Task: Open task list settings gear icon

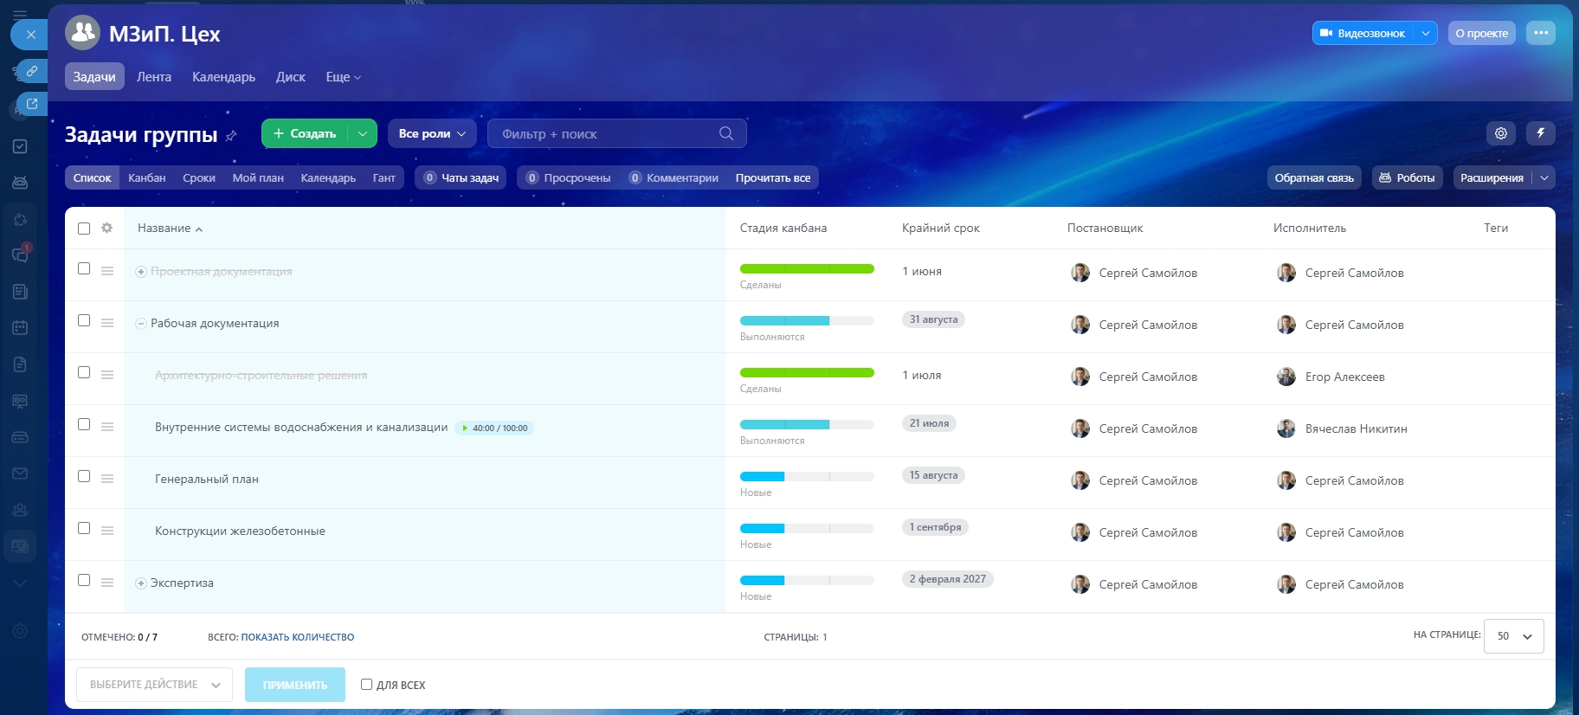Action: pyautogui.click(x=1501, y=133)
